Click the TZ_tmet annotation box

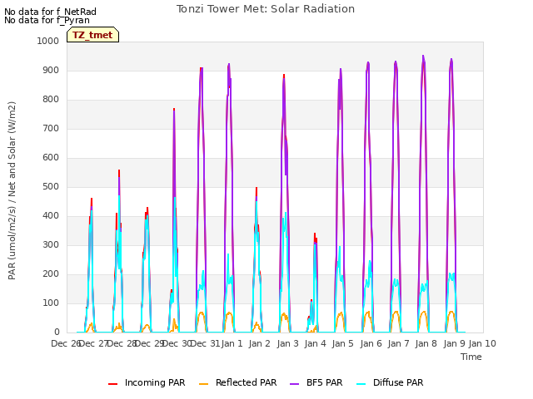[92, 35]
